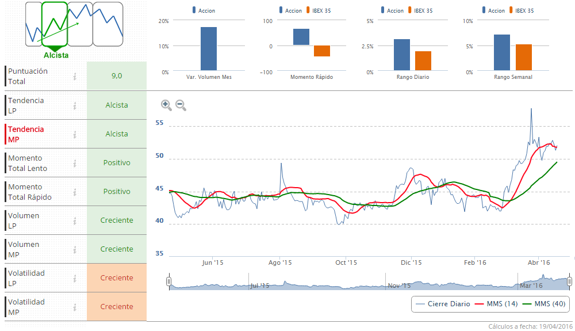Open info icon beside Tendencia MP

point(75,134)
